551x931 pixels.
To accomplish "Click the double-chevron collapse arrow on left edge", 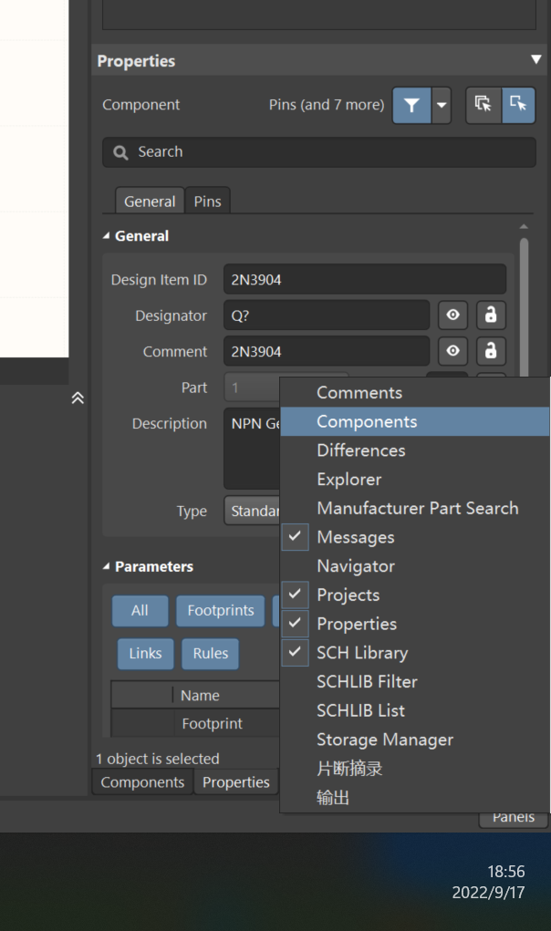I will [x=78, y=398].
